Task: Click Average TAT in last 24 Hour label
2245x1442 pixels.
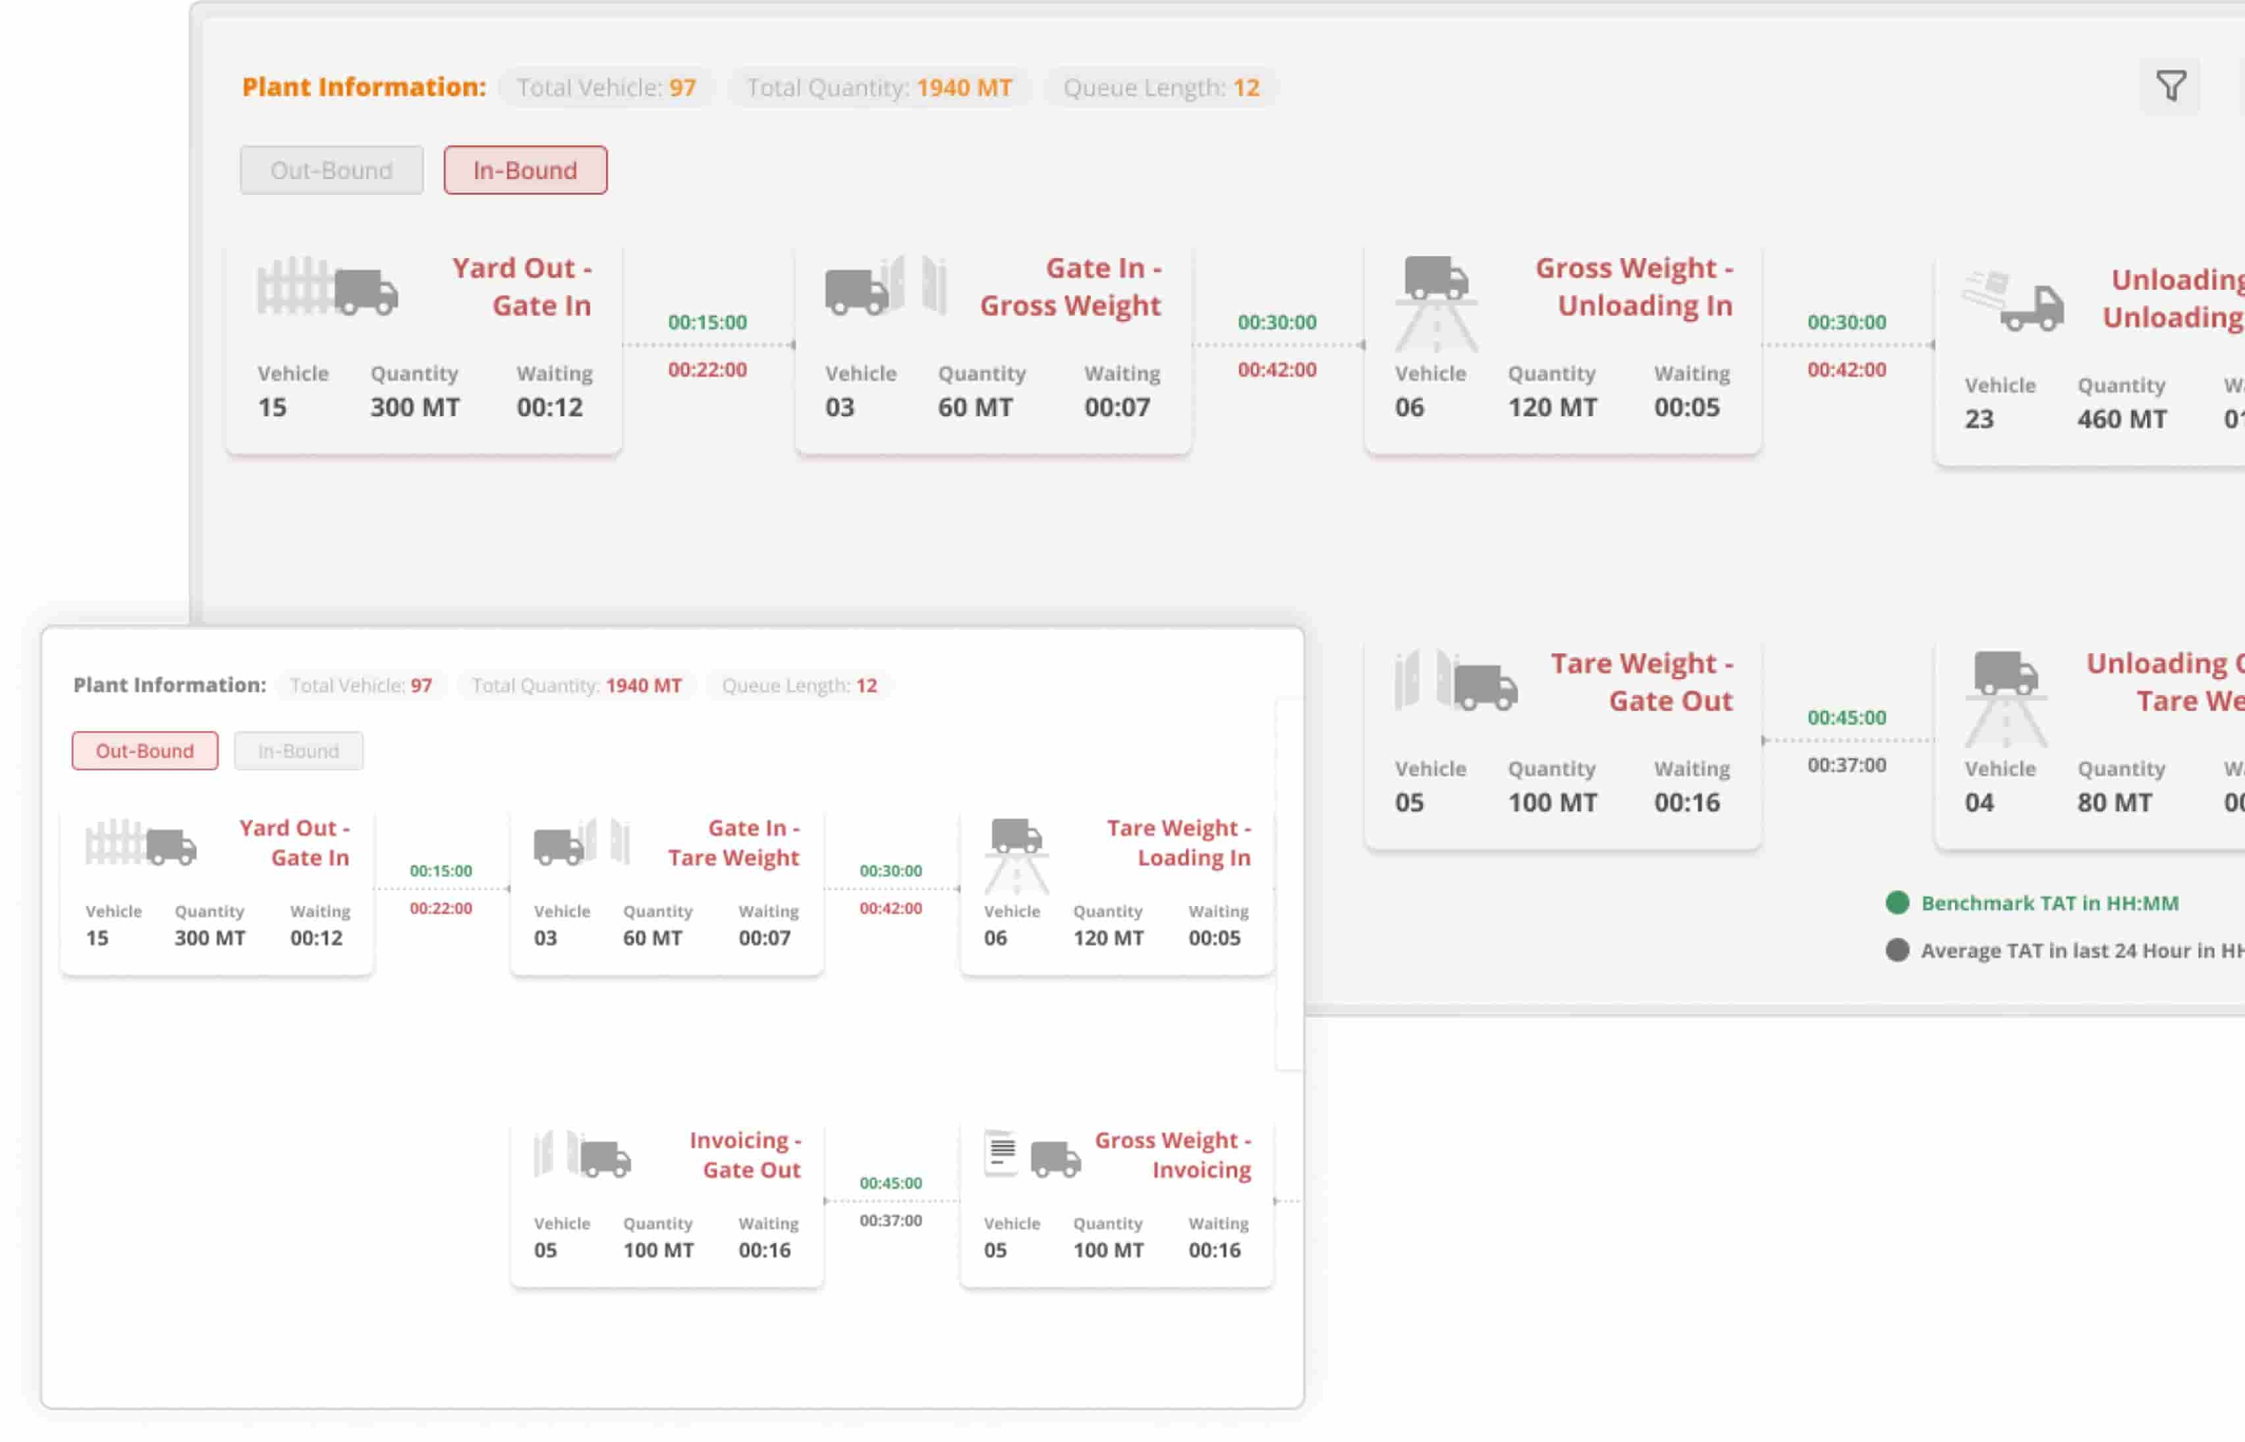Action: (2083, 950)
